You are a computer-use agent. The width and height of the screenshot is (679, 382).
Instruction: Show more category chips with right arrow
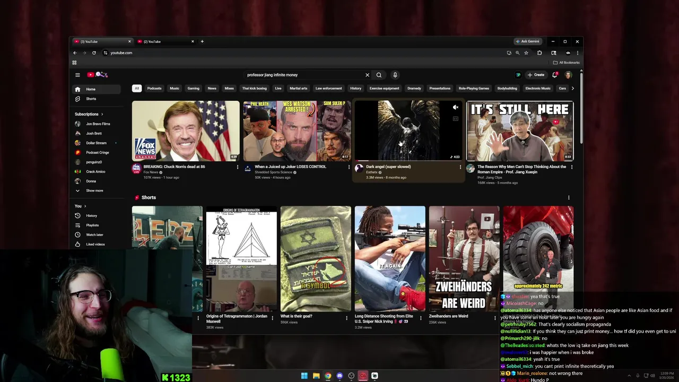pyautogui.click(x=572, y=89)
